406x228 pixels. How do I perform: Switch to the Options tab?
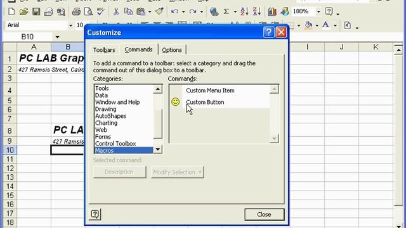click(x=172, y=50)
